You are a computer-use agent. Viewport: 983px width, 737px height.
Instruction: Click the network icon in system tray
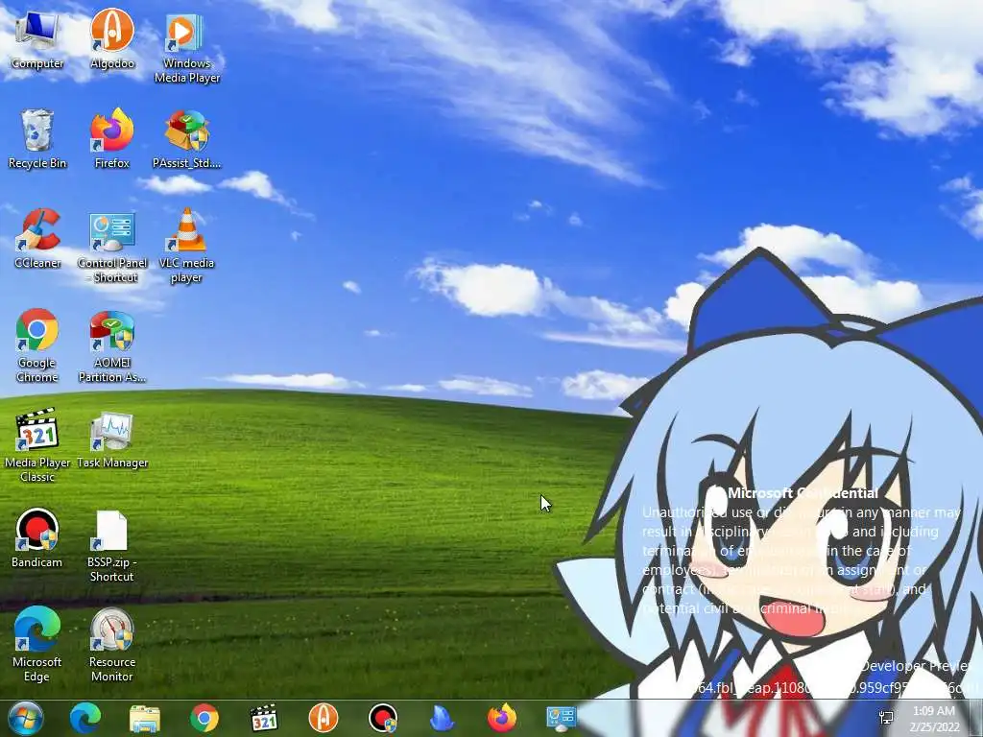coord(886,718)
